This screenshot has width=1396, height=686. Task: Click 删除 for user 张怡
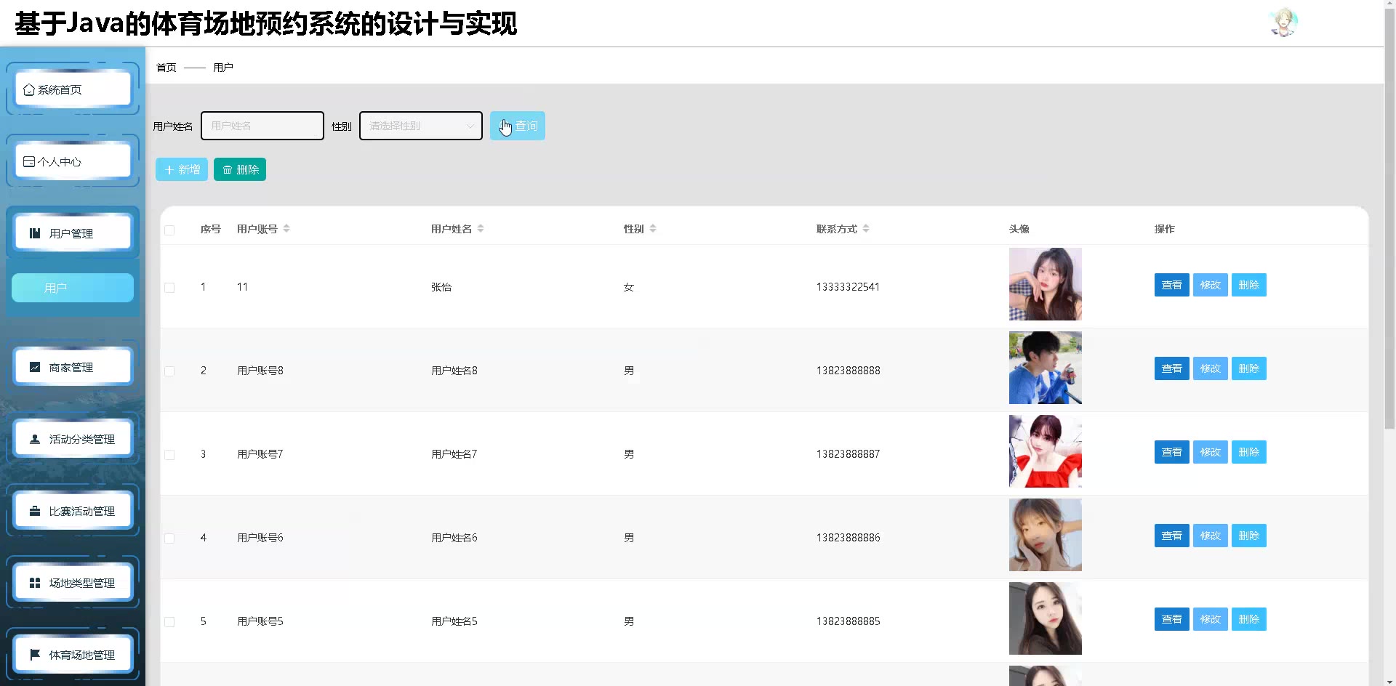click(x=1249, y=285)
